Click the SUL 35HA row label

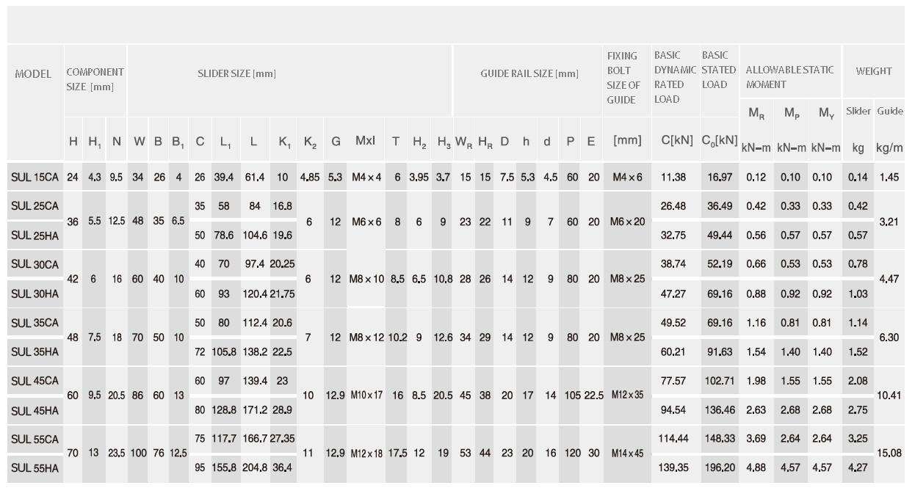(x=35, y=352)
